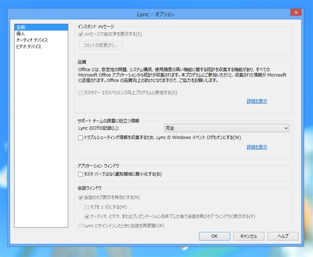Close the Lync オプション dialog

296,12
